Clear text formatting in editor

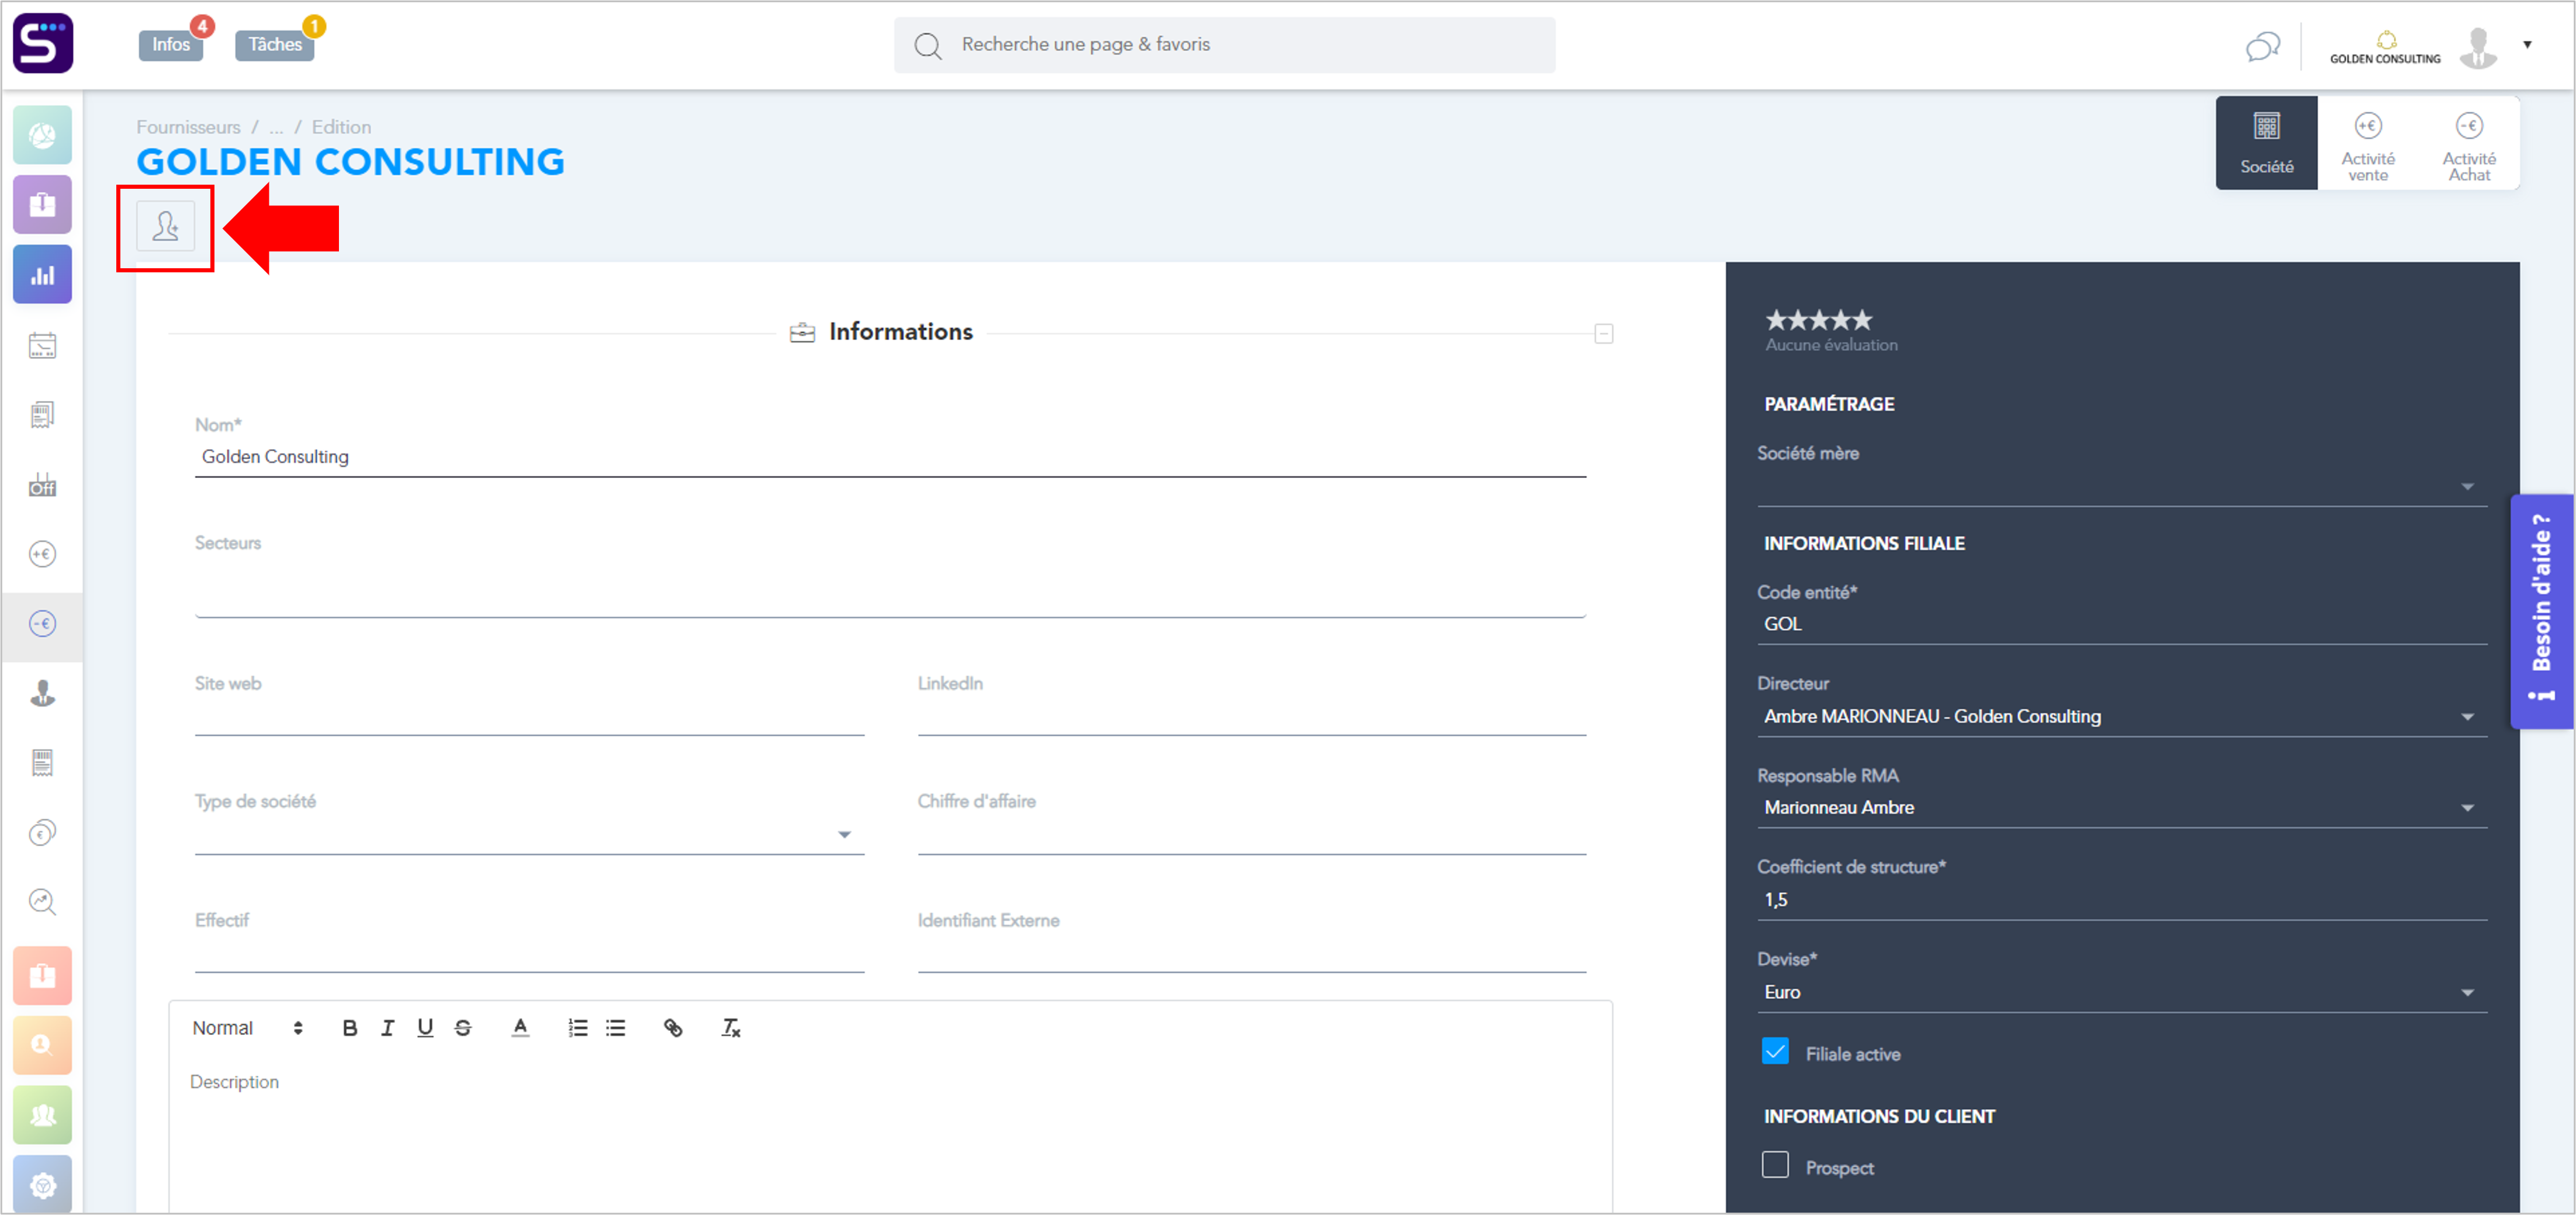(x=731, y=1028)
